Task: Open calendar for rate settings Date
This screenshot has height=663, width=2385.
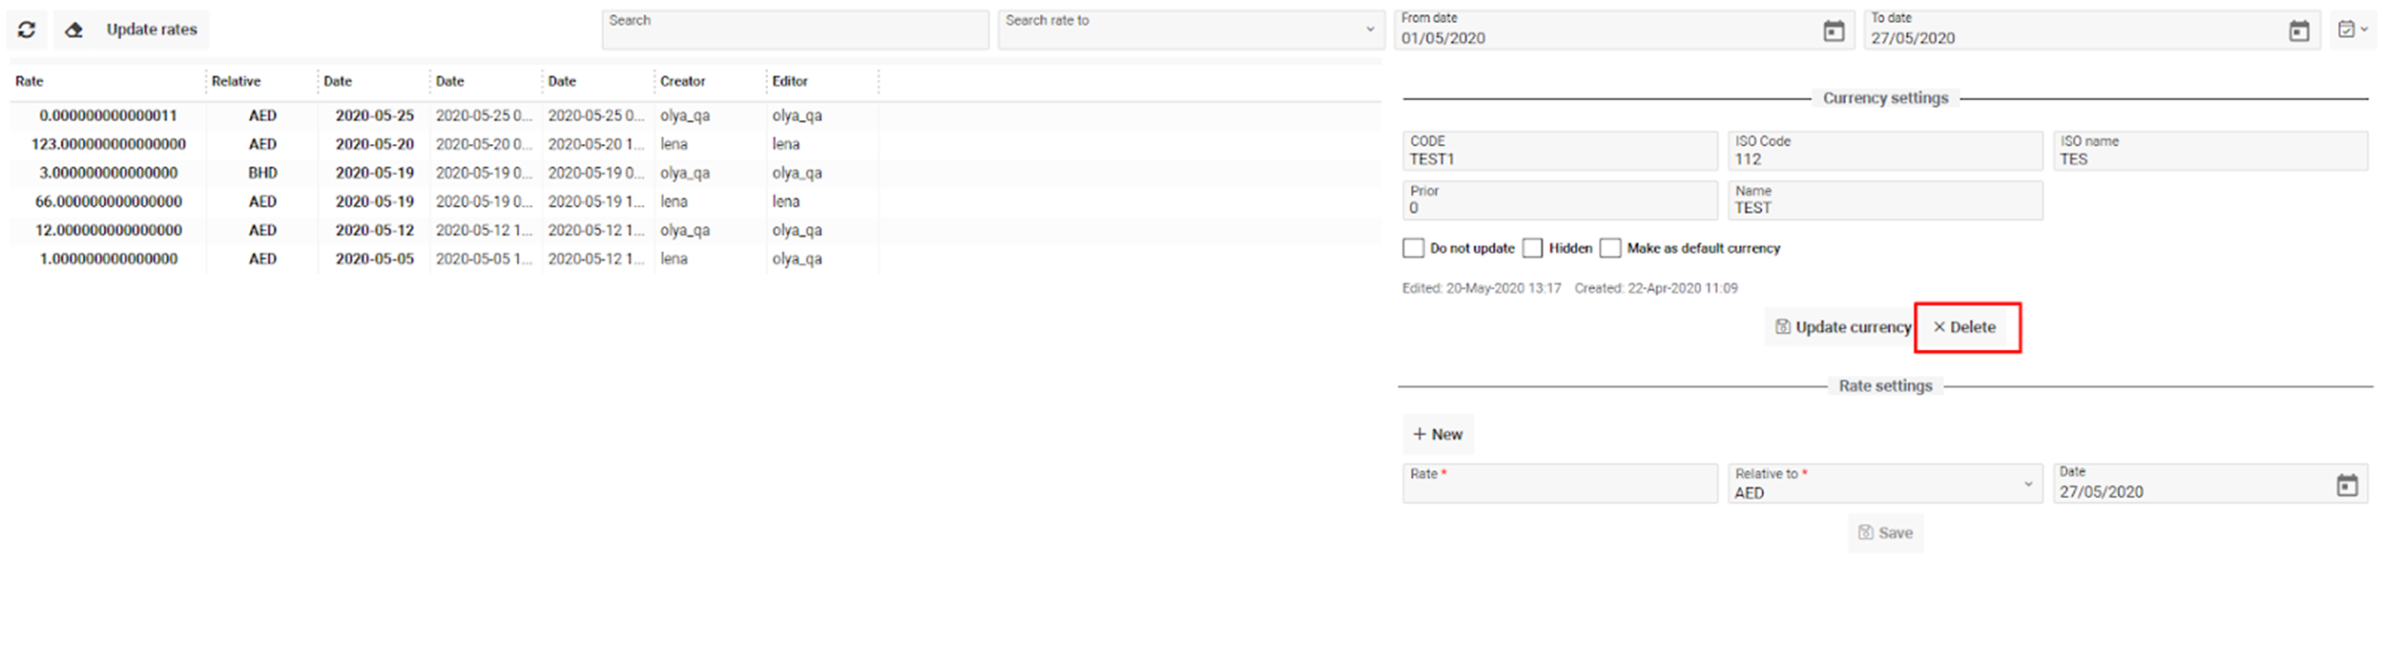Action: point(2347,486)
